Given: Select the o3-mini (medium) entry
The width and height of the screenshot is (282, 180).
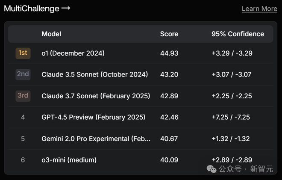Looking at the screenshot, I should tap(69, 160).
